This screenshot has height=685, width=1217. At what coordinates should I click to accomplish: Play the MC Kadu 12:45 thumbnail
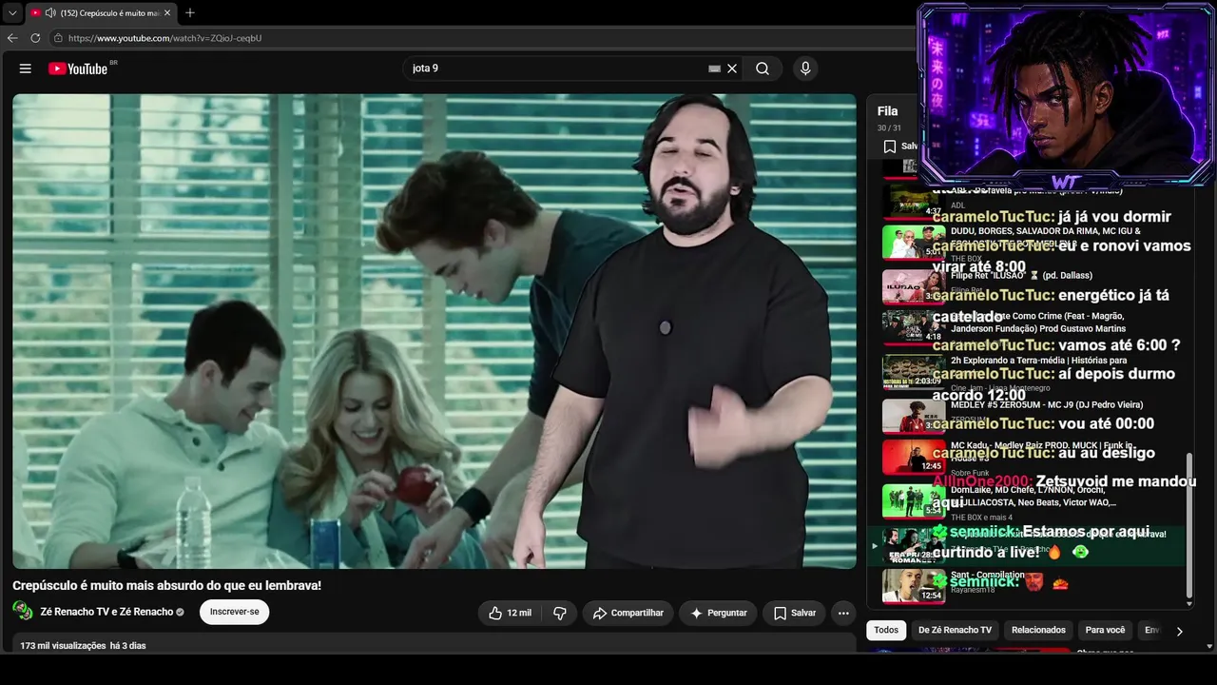click(913, 457)
